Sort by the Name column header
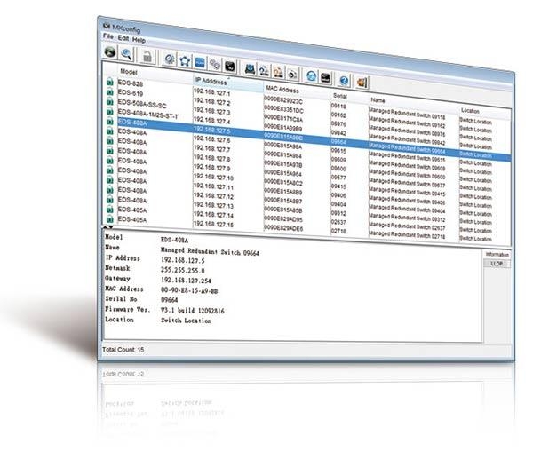The height and width of the screenshot is (459, 533). click(x=378, y=100)
